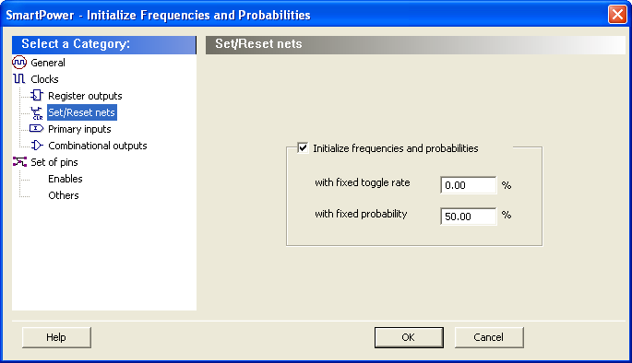The image size is (632, 363).
Task: Select the General category label
Action: [48, 63]
